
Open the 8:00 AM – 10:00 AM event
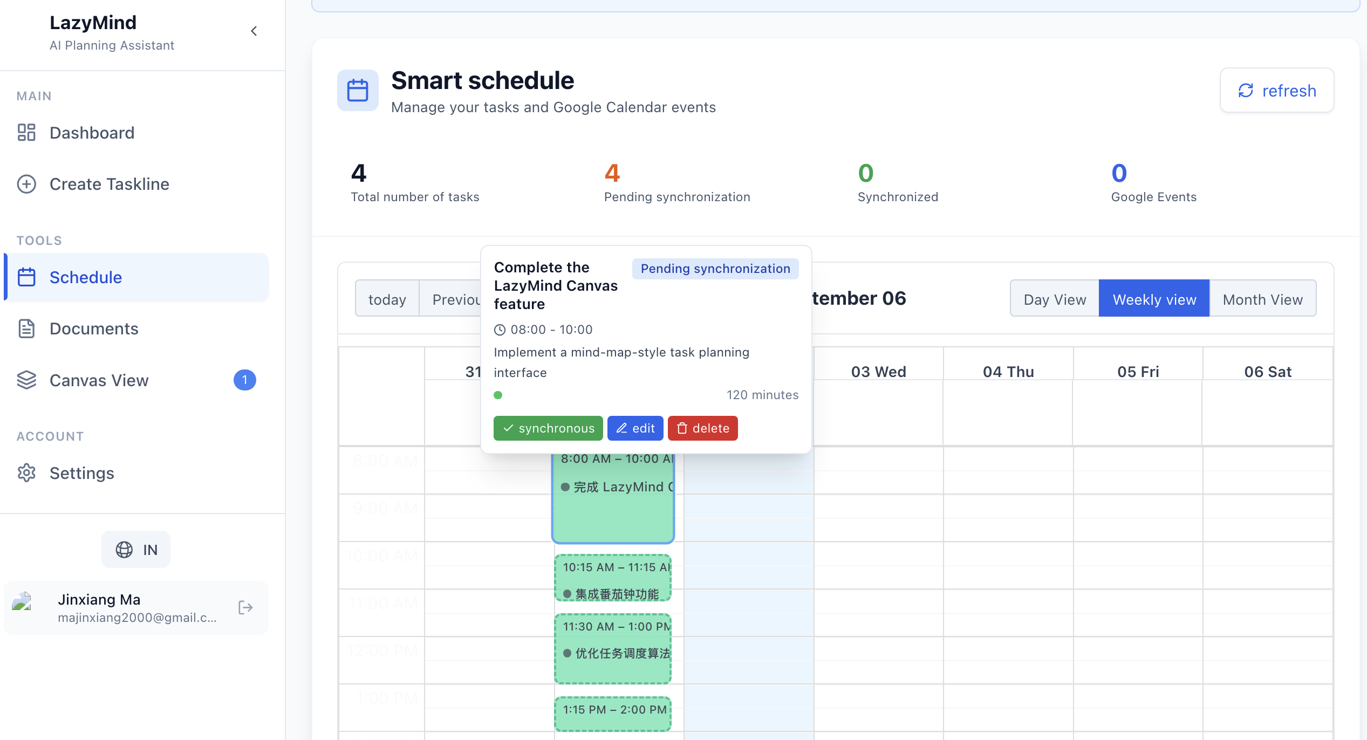(613, 497)
